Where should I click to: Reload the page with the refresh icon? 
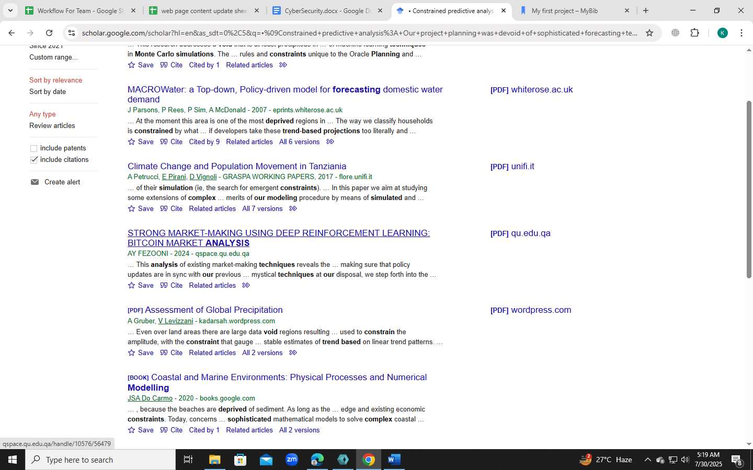49,33
